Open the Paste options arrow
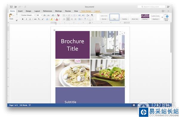Screen dimensions: 179x117 click(x=14, y=15)
